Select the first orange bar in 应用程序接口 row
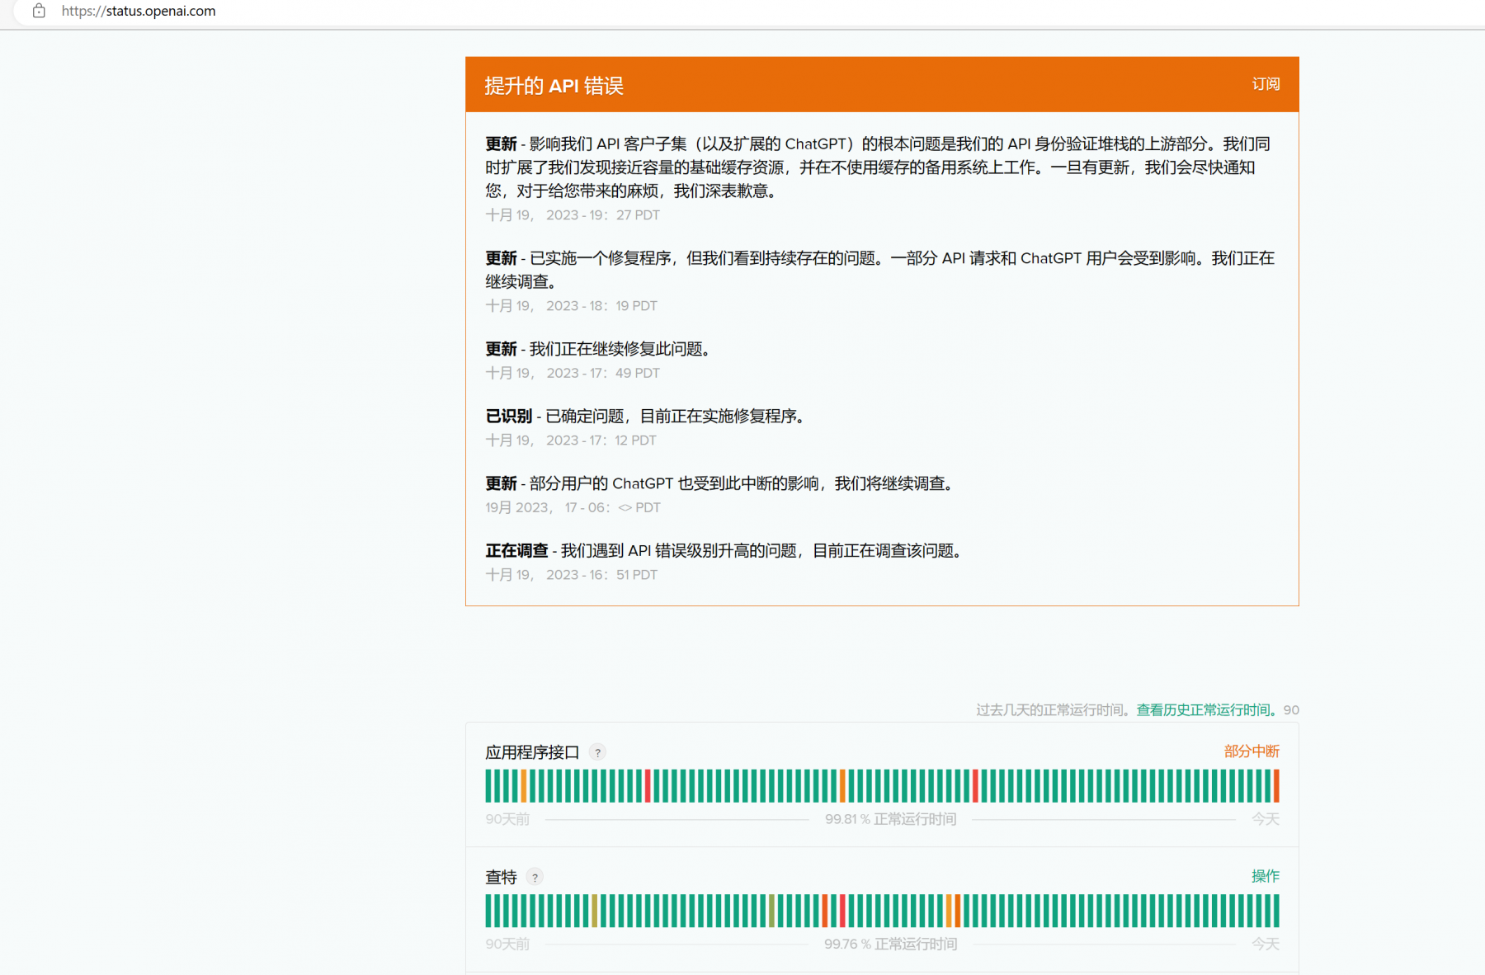Viewport: 1485px width, 975px height. point(524,785)
